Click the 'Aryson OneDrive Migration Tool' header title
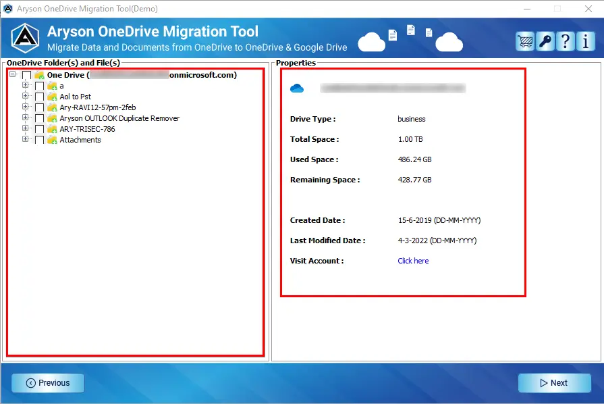Viewport: 604px width, 404px height. coord(153,32)
